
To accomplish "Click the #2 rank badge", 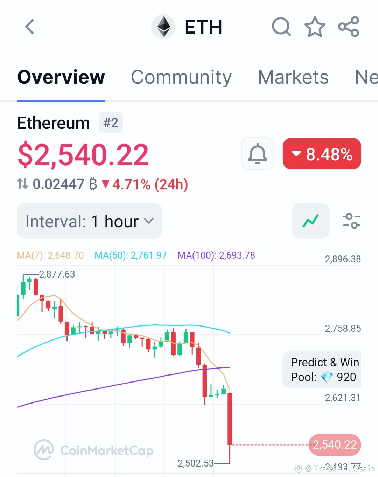I will tap(111, 122).
